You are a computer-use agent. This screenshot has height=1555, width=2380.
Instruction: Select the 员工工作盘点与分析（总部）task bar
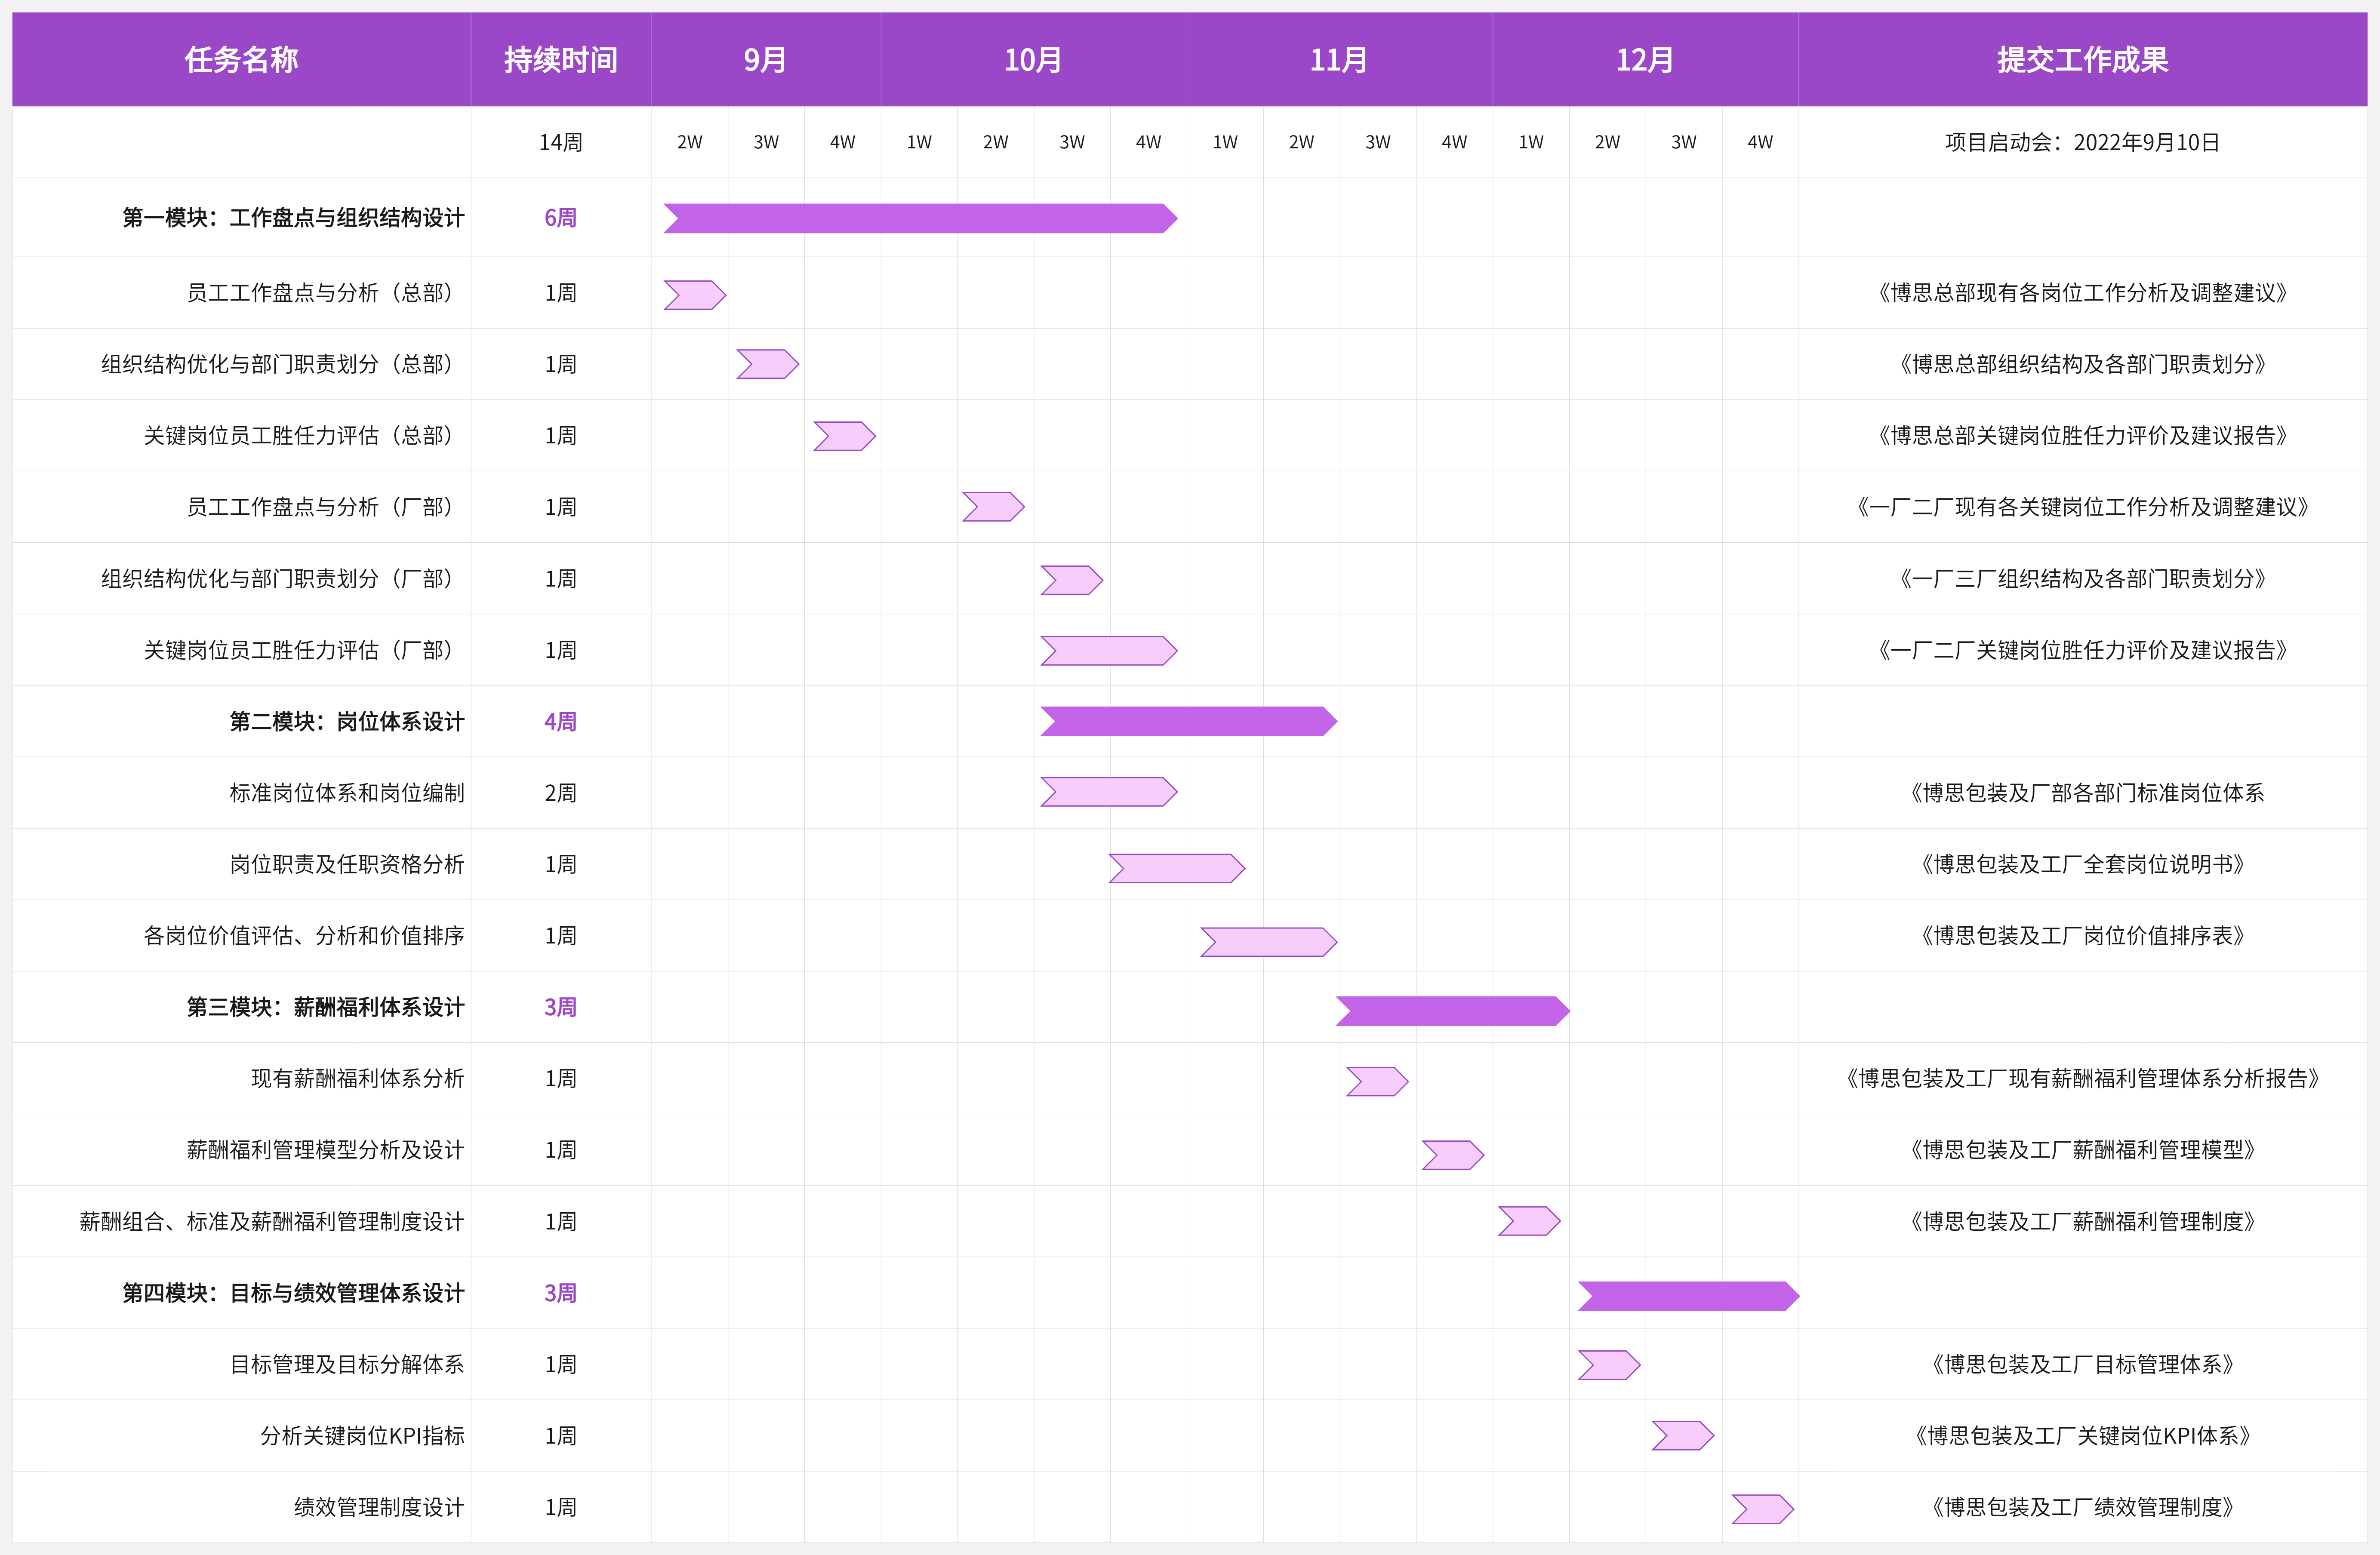[693, 293]
